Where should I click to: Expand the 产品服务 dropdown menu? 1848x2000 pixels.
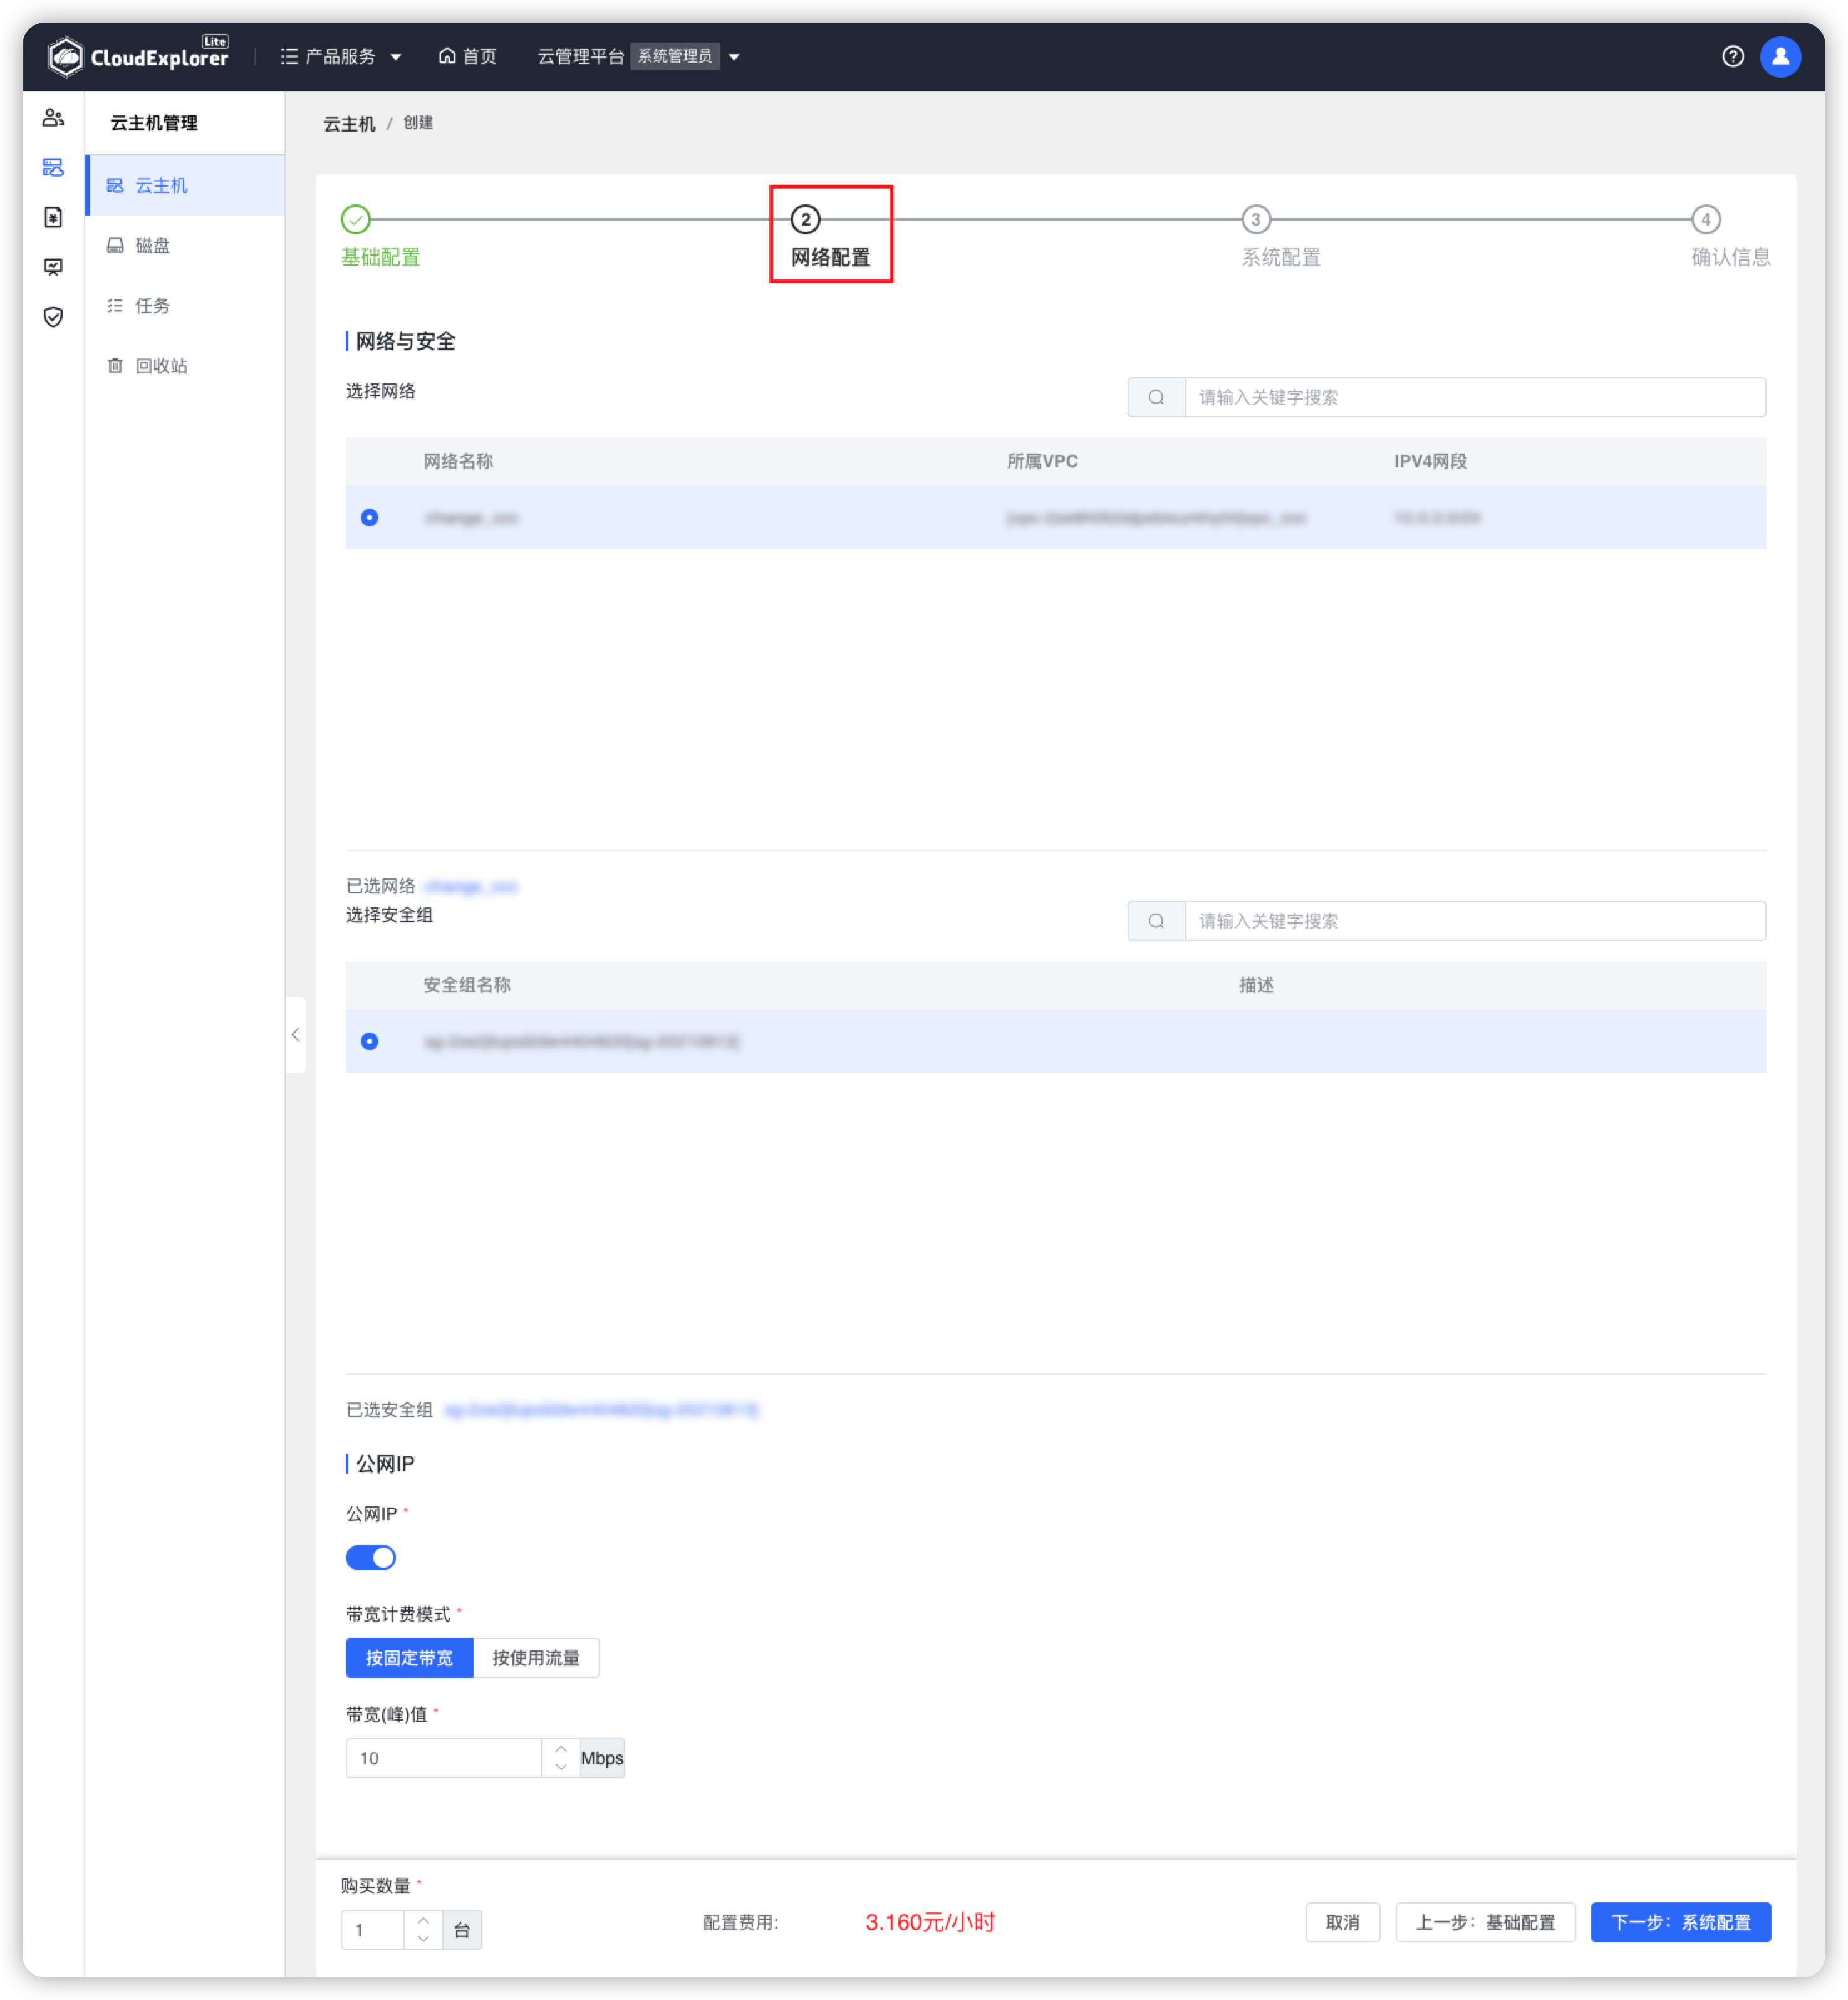[341, 56]
